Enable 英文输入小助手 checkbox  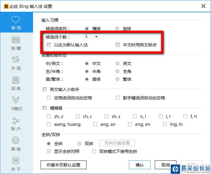click(44, 89)
